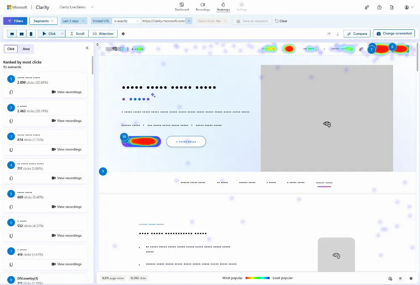The image size is (420, 285).
Task: Select the DIV.overlay[1] element row
Action: pyautogui.click(x=45, y=279)
